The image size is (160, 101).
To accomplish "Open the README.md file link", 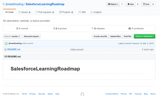I will pyautogui.click(x=14, y=49).
